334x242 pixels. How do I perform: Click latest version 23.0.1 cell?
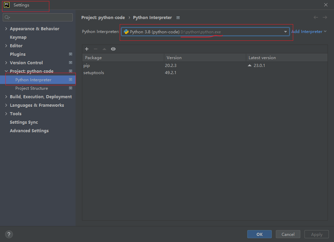[259, 65]
